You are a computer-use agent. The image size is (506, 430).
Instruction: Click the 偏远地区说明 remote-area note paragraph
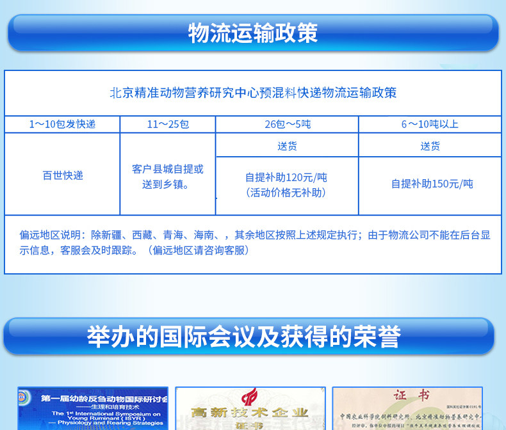[255, 243]
